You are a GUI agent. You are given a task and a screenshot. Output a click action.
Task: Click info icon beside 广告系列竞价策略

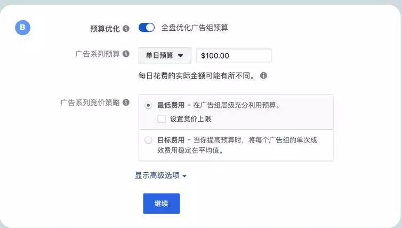[x=126, y=102]
